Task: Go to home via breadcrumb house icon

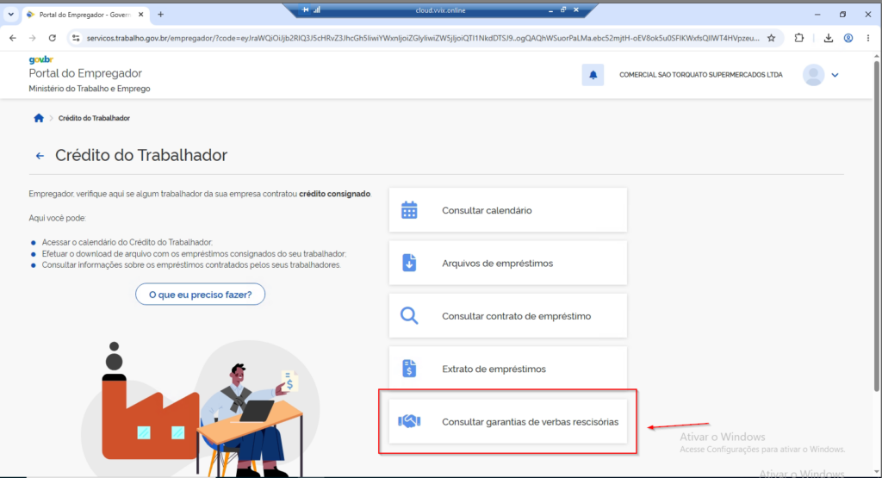Action: (38, 118)
